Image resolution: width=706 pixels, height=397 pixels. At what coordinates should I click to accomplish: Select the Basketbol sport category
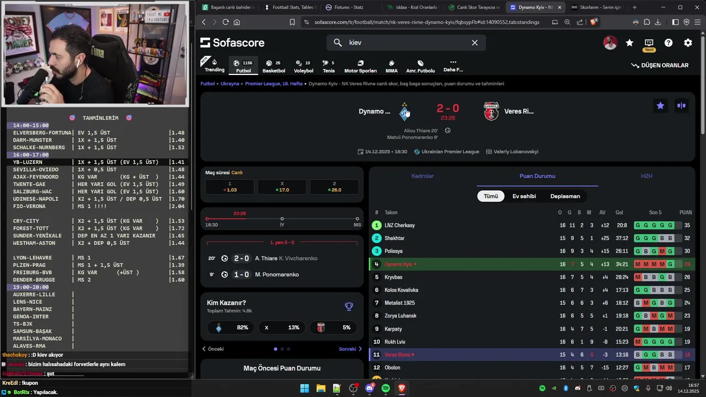tap(274, 66)
